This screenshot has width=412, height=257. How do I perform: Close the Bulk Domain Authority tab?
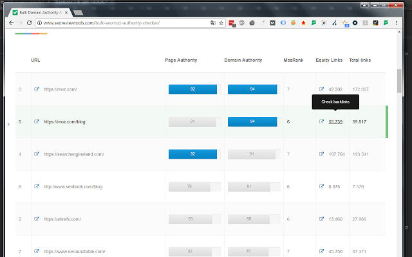(x=66, y=12)
